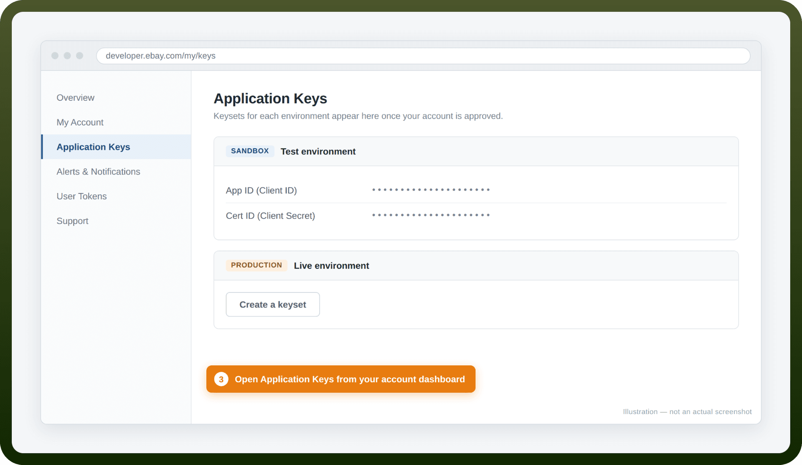Click the Test environment heading
Screen dimensions: 802x465
(x=318, y=152)
